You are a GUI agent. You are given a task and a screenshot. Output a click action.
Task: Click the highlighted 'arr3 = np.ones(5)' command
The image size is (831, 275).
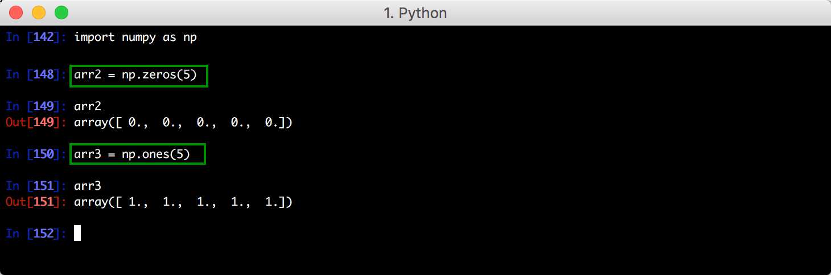pyautogui.click(x=138, y=154)
